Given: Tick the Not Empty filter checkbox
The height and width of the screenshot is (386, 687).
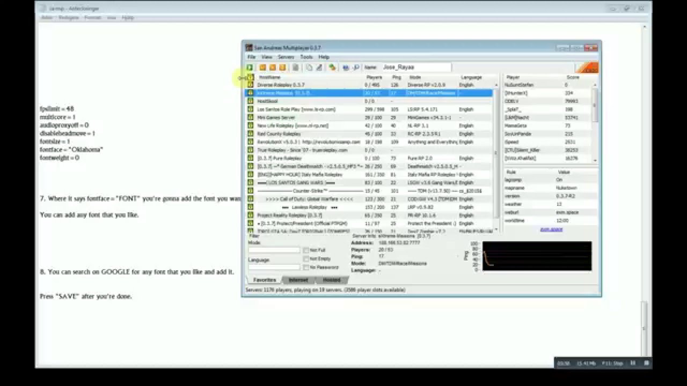Looking at the screenshot, I should click(x=306, y=258).
